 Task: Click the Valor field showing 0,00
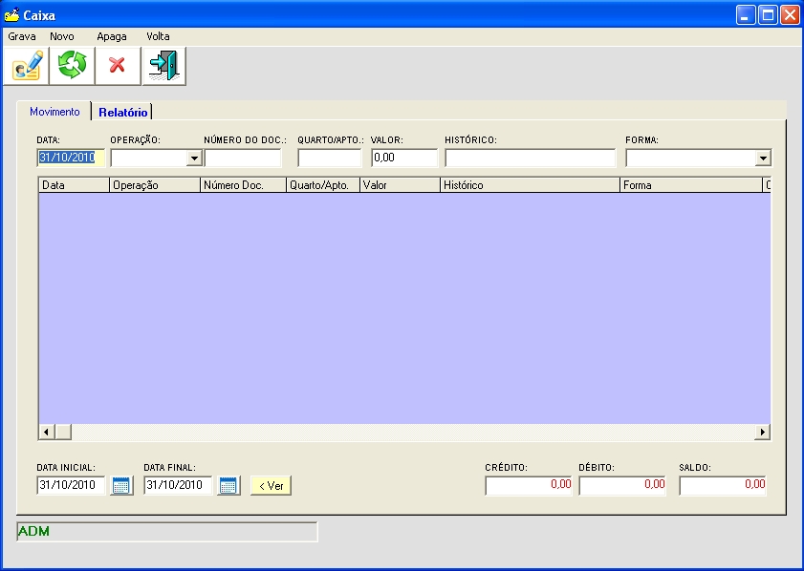click(403, 158)
